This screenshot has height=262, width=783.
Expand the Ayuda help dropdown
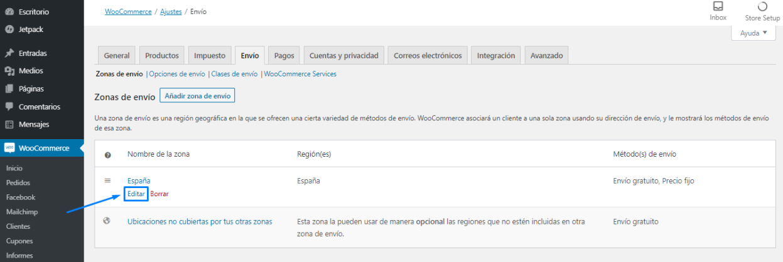click(753, 33)
